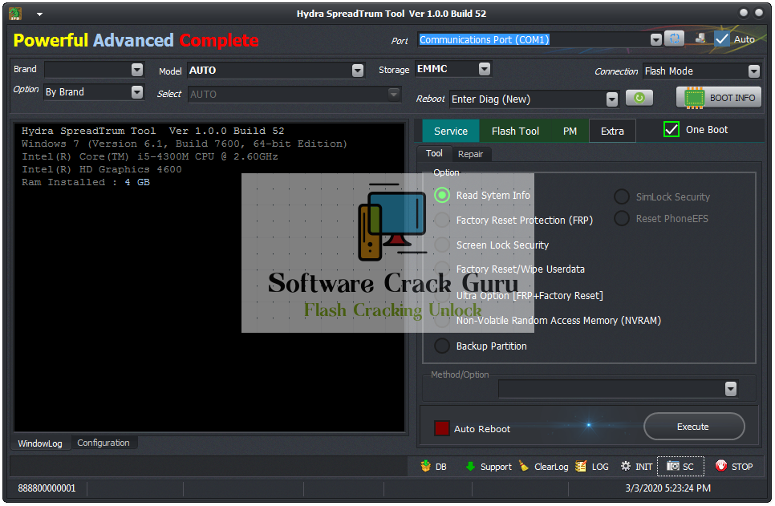Switch to the Flash Tool tab
This screenshot has width=775, height=506.
coord(515,131)
